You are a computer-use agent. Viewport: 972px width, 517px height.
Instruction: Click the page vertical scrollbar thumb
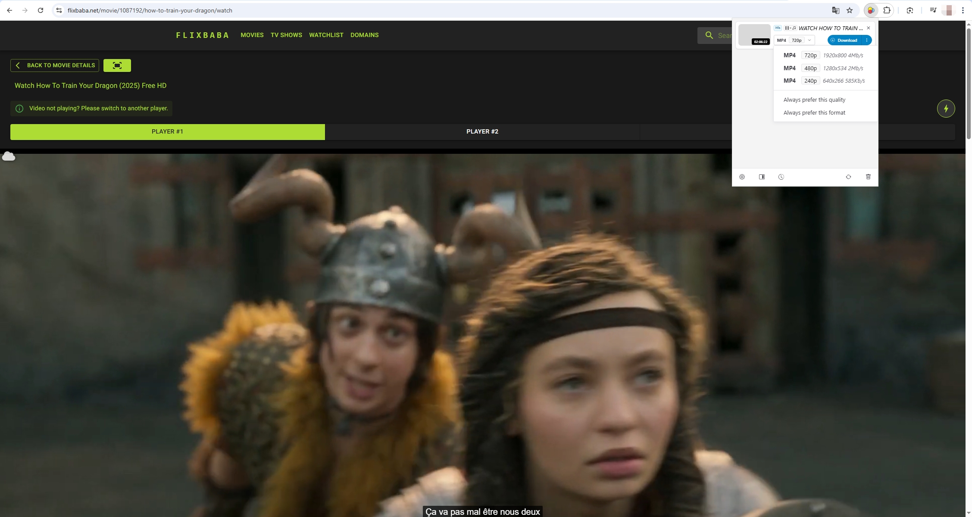click(969, 84)
